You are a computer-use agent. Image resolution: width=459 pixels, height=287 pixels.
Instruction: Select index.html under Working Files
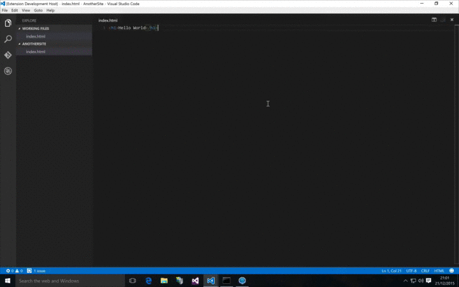pos(54,36)
